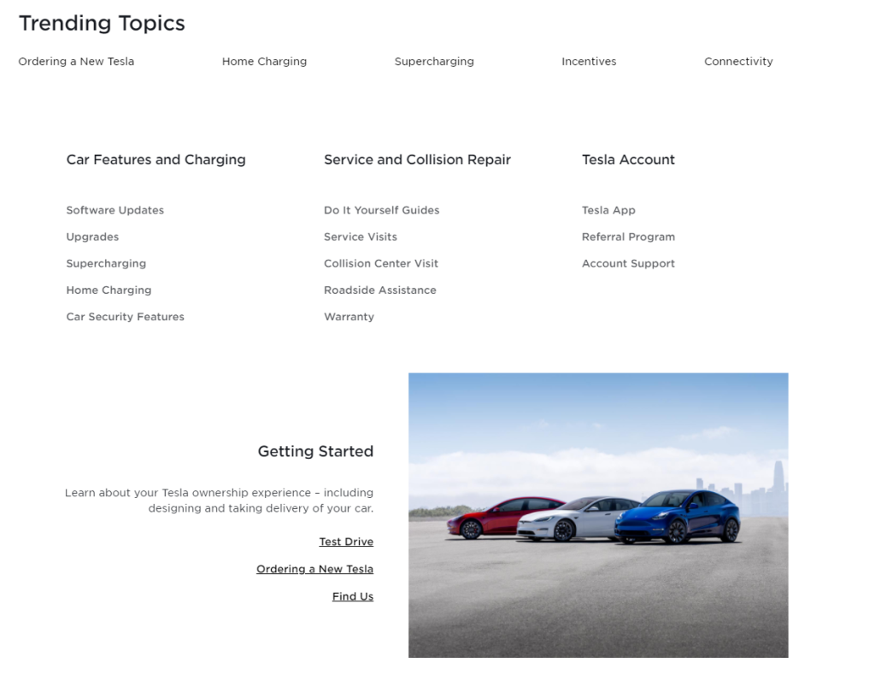Open Account Support
The height and width of the screenshot is (680, 875).
point(629,263)
